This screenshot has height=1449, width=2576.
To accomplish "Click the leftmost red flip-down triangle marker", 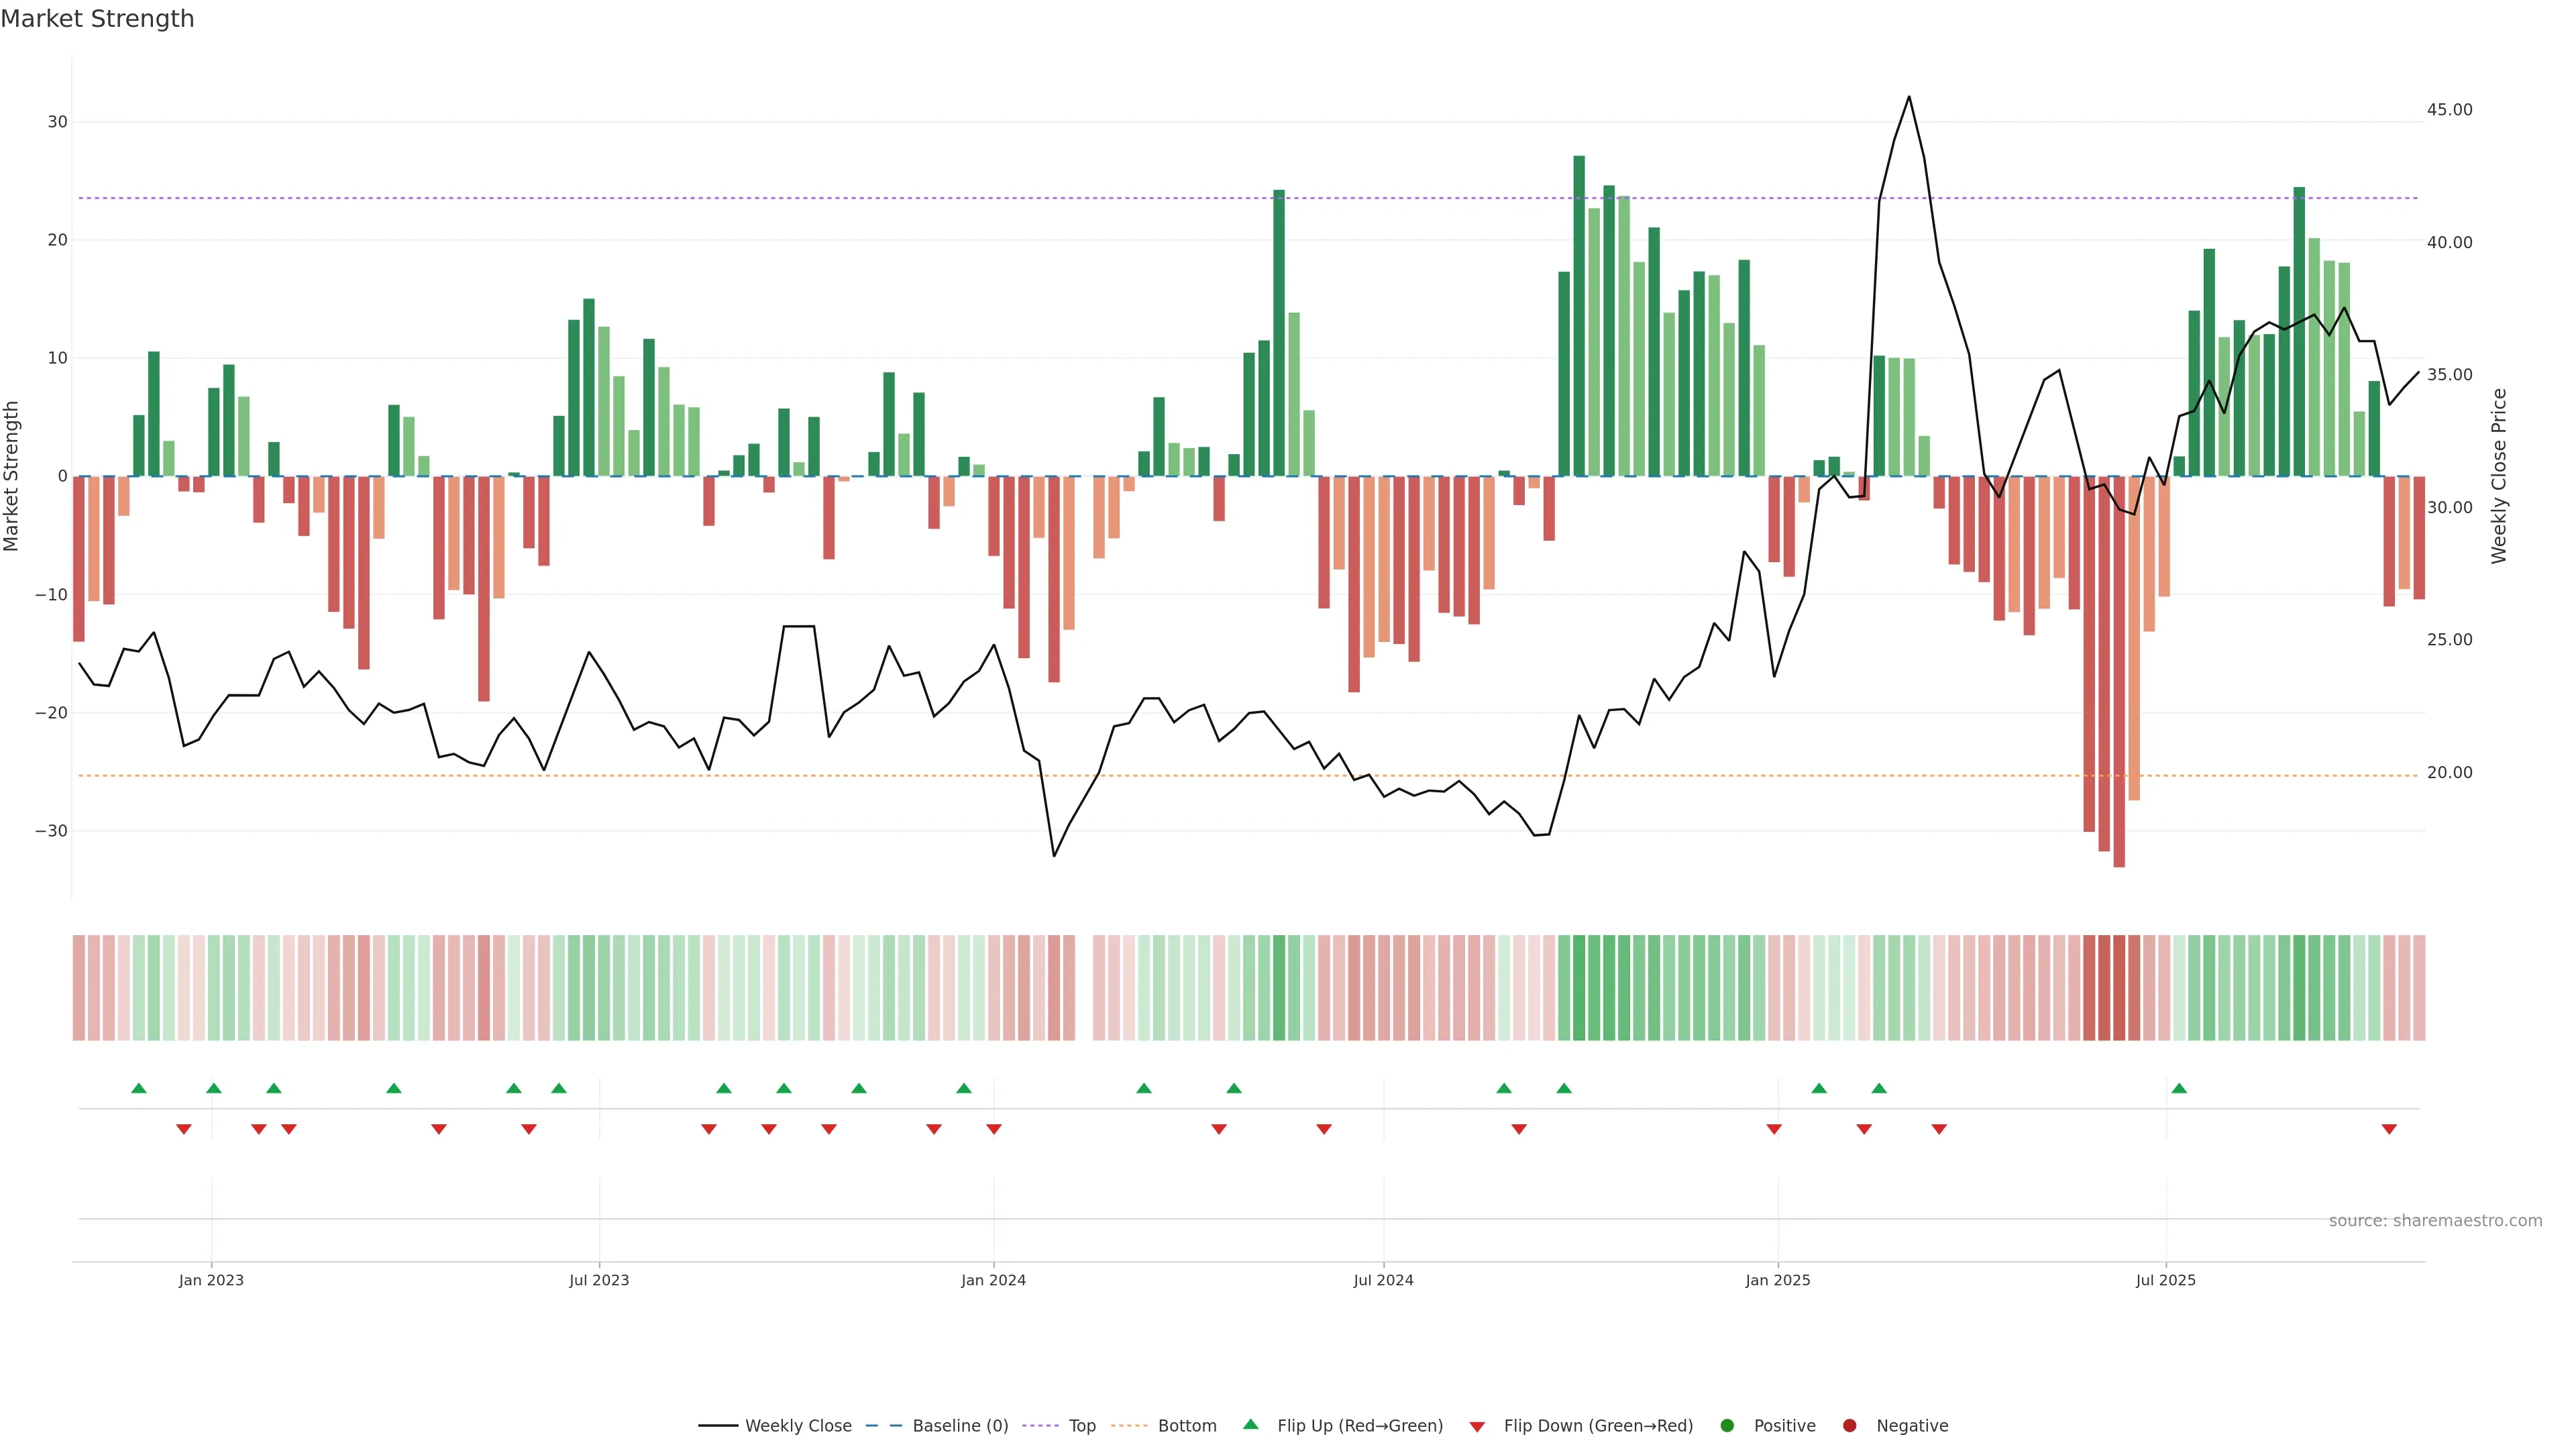I will [184, 1129].
